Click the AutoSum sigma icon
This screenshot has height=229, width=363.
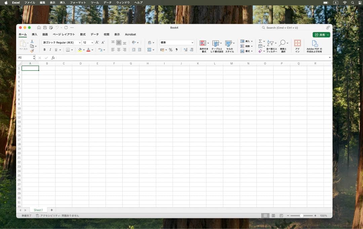point(260,41)
